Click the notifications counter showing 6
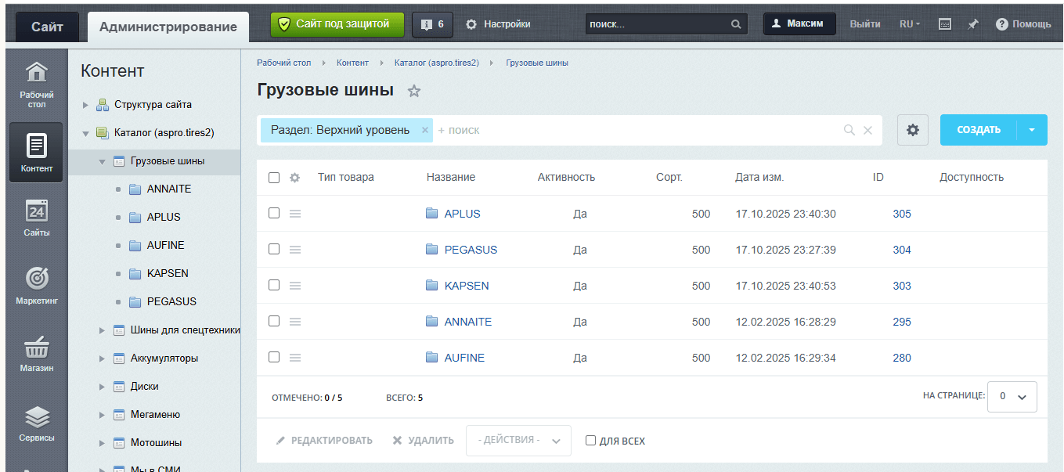The width and height of the screenshot is (1064, 472). tap(432, 24)
